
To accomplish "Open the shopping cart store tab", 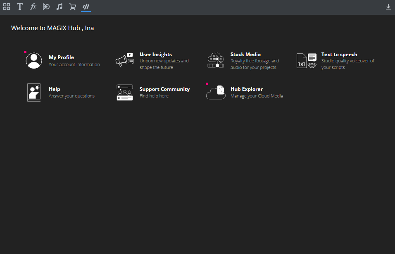I will point(73,7).
